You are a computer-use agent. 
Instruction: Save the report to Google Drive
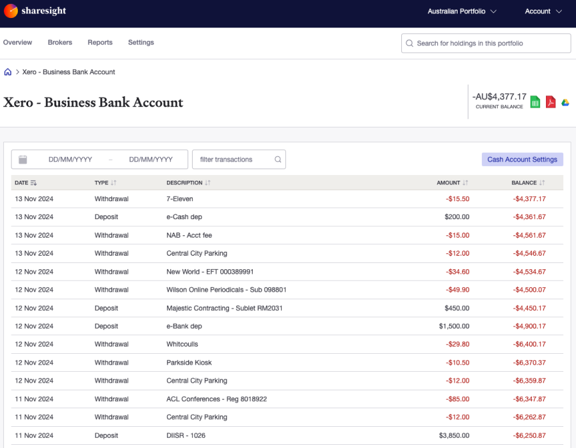coord(564,101)
